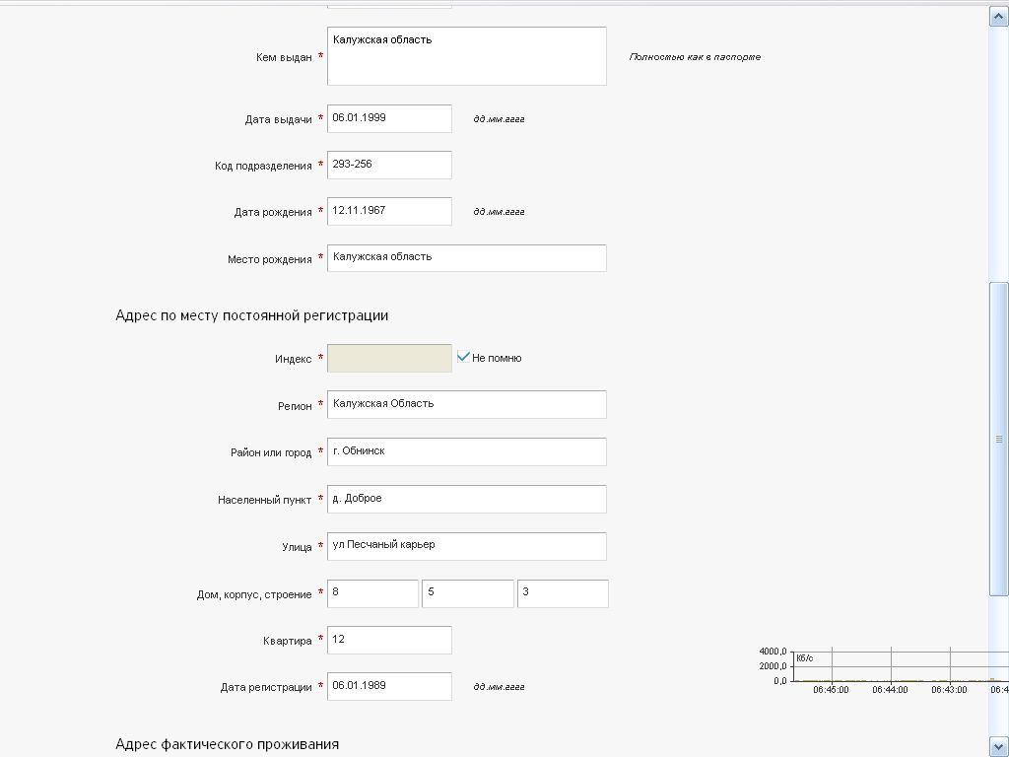
Task: Click the "Населенный пункт" label
Action: pos(264,500)
